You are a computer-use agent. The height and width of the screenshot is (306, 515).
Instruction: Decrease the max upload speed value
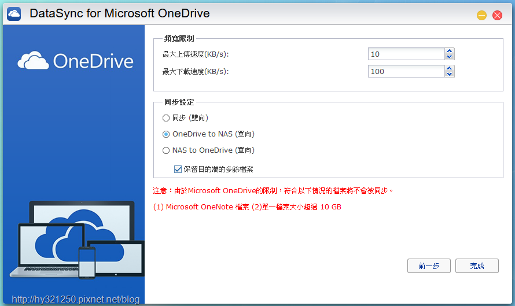pyautogui.click(x=449, y=57)
